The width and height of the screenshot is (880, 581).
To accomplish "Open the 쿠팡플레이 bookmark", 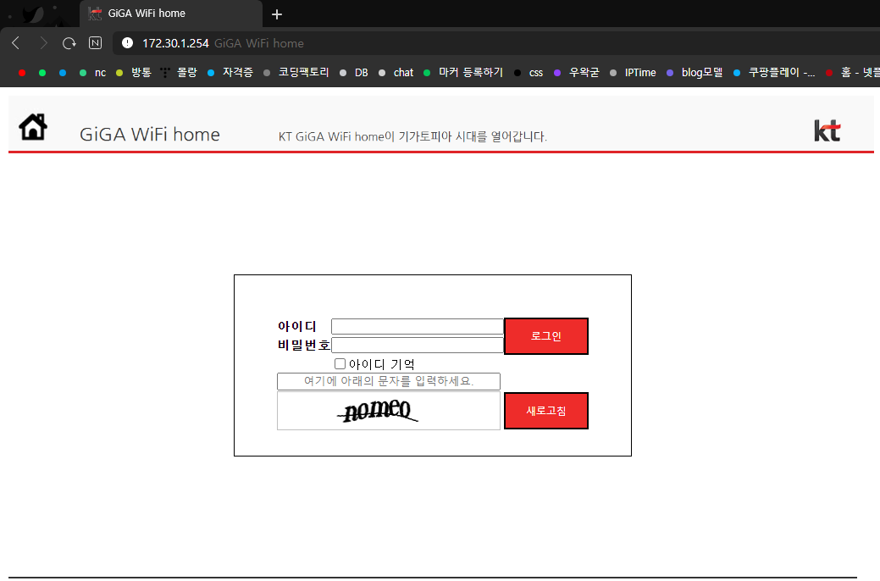I will [774, 73].
